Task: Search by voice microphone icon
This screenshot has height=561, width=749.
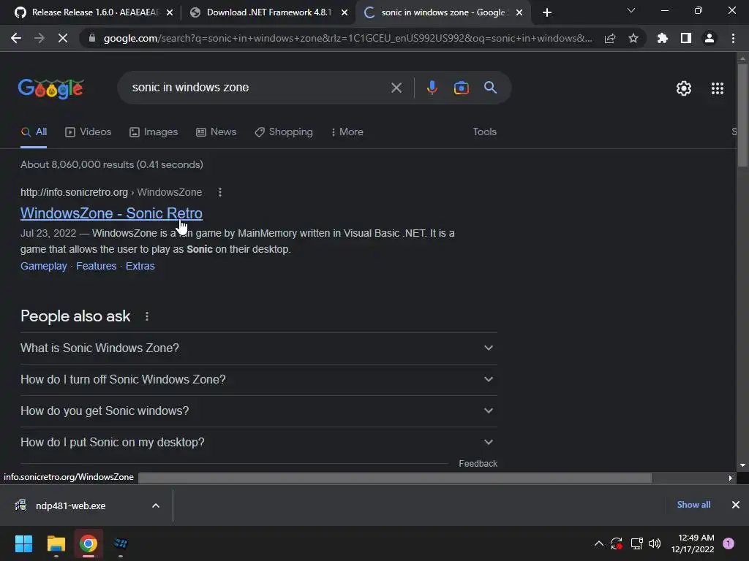Action: coord(432,88)
